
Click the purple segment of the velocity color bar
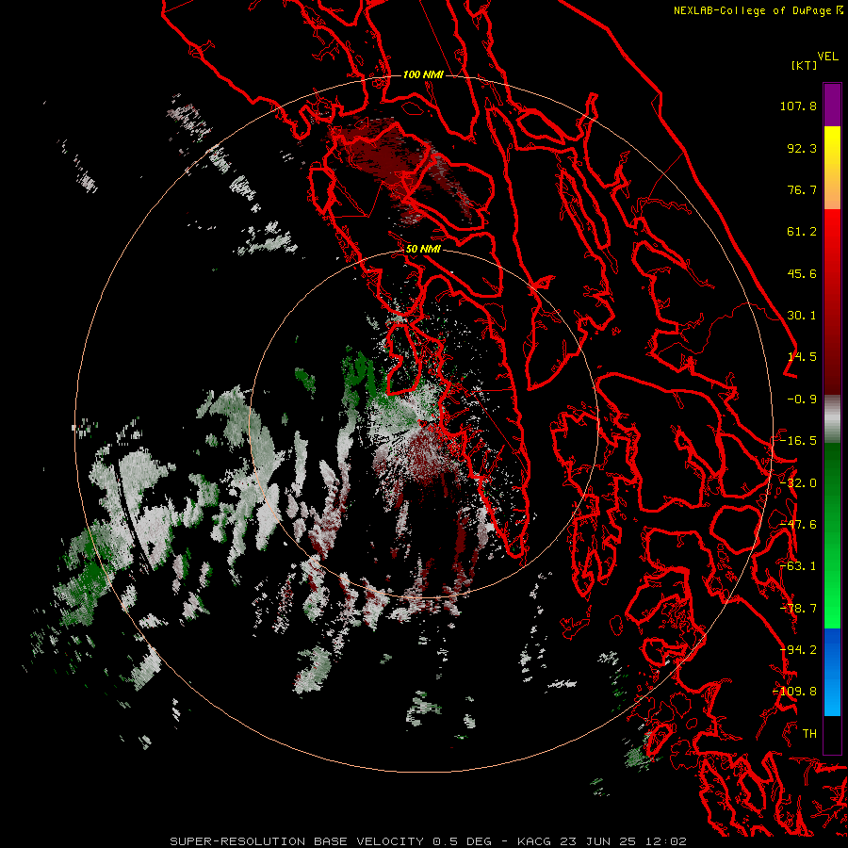832,105
